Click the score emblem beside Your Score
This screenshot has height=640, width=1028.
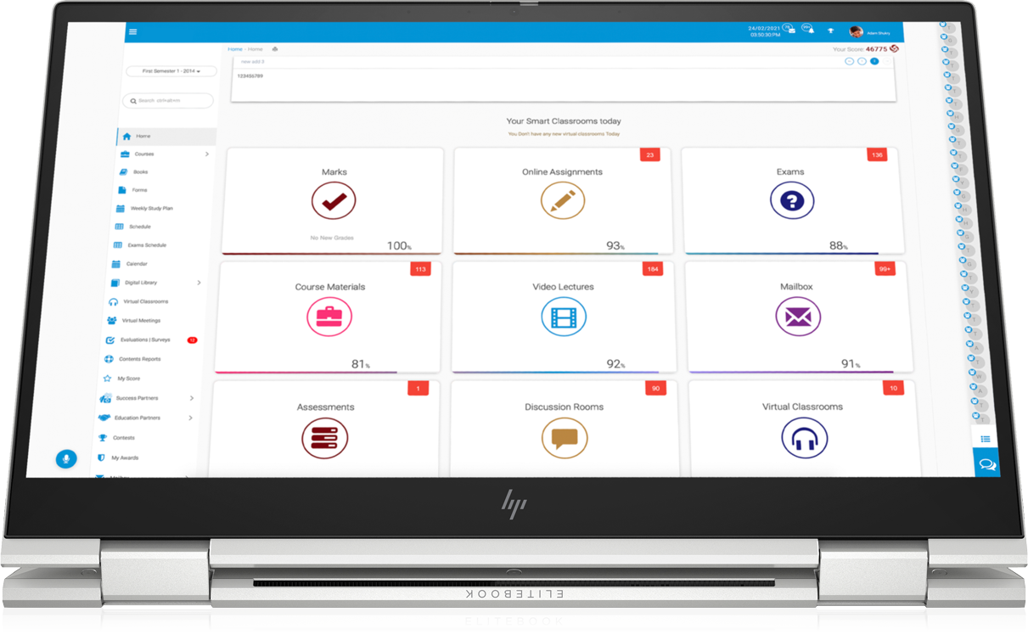[894, 48]
